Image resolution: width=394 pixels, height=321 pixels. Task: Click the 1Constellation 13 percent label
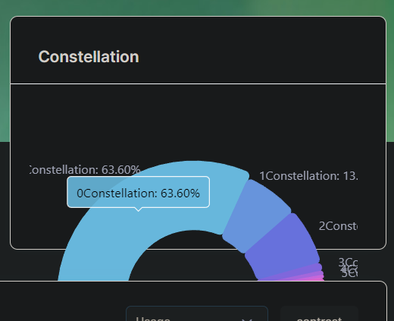(x=308, y=176)
